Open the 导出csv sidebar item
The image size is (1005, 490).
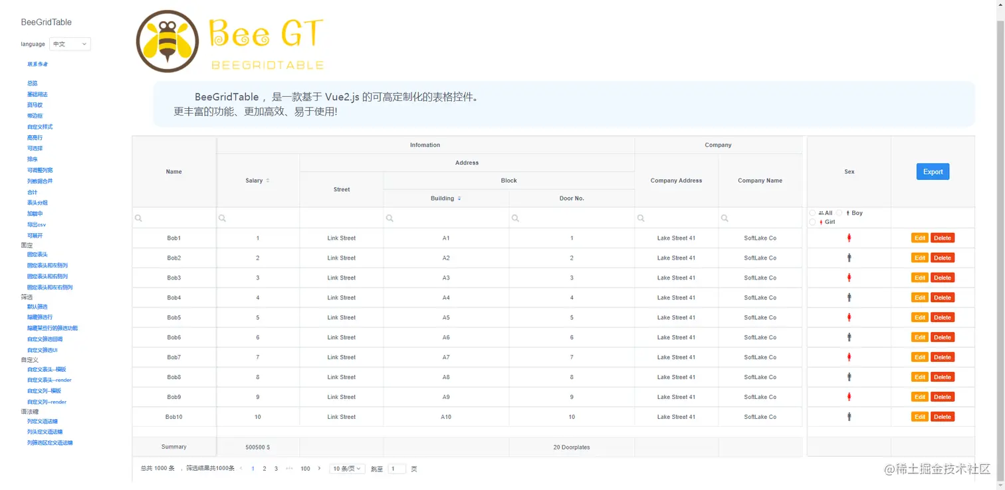[x=37, y=224]
